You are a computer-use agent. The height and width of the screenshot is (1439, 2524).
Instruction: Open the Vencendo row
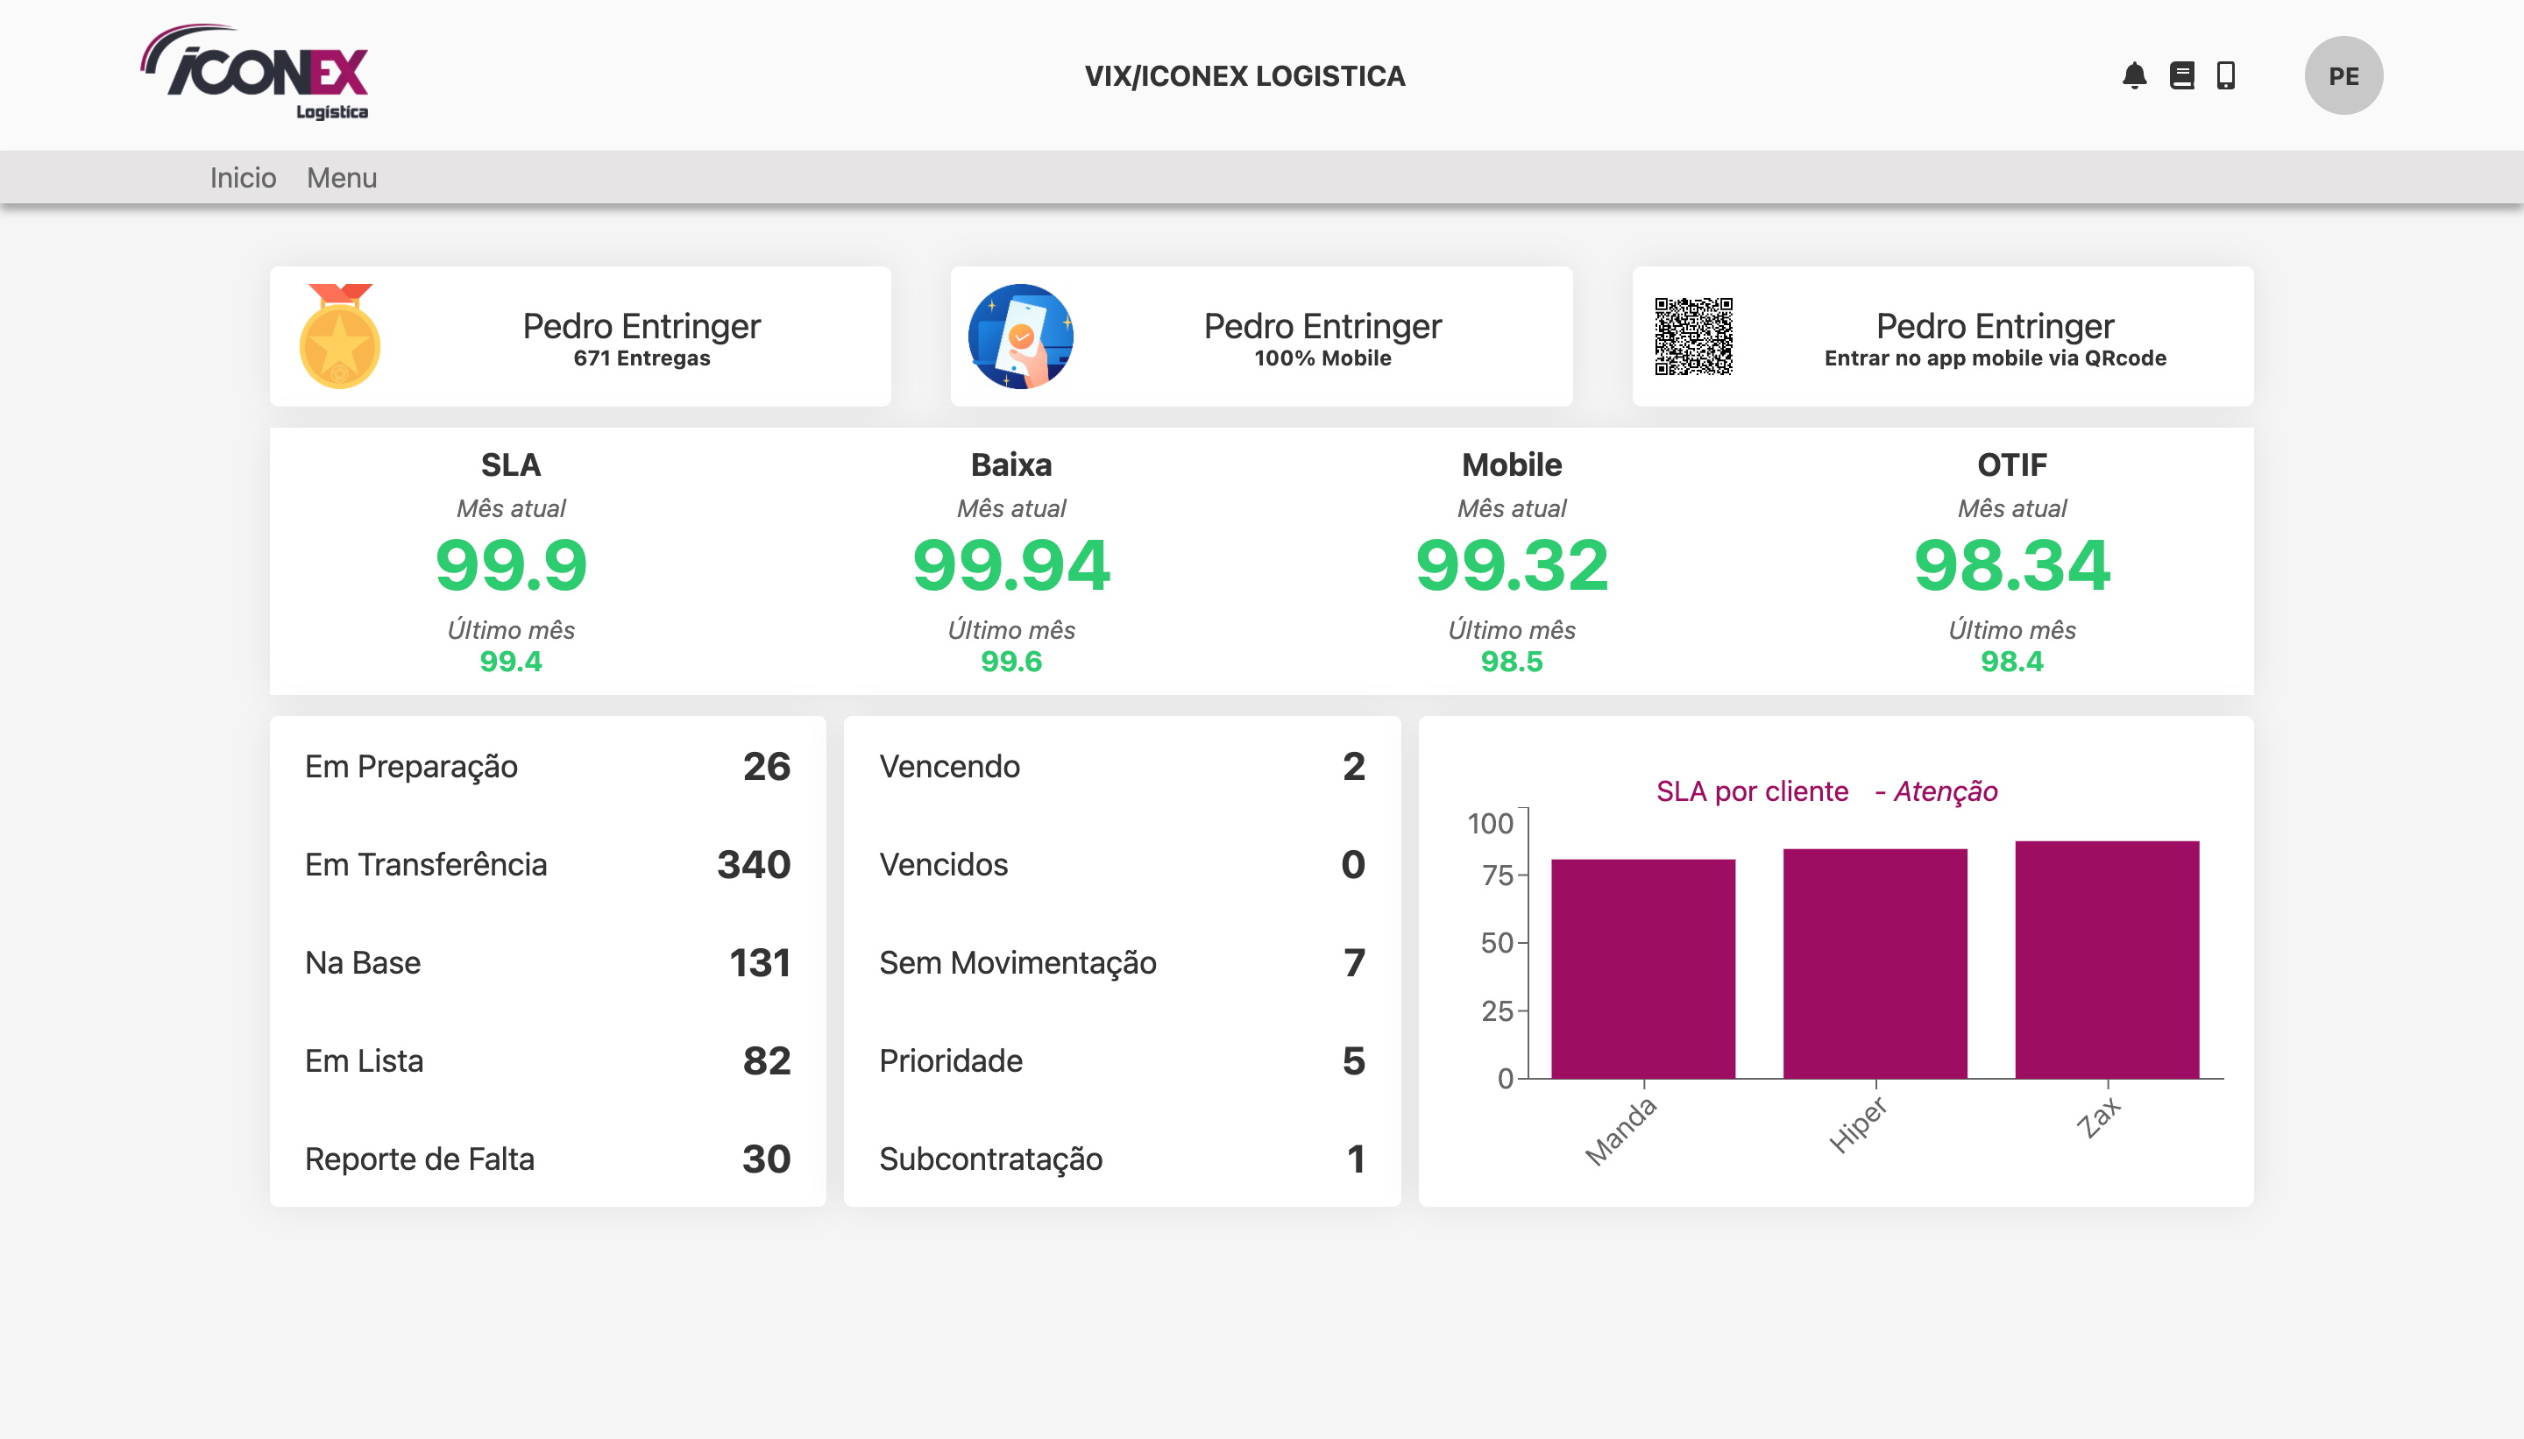[x=1122, y=766]
